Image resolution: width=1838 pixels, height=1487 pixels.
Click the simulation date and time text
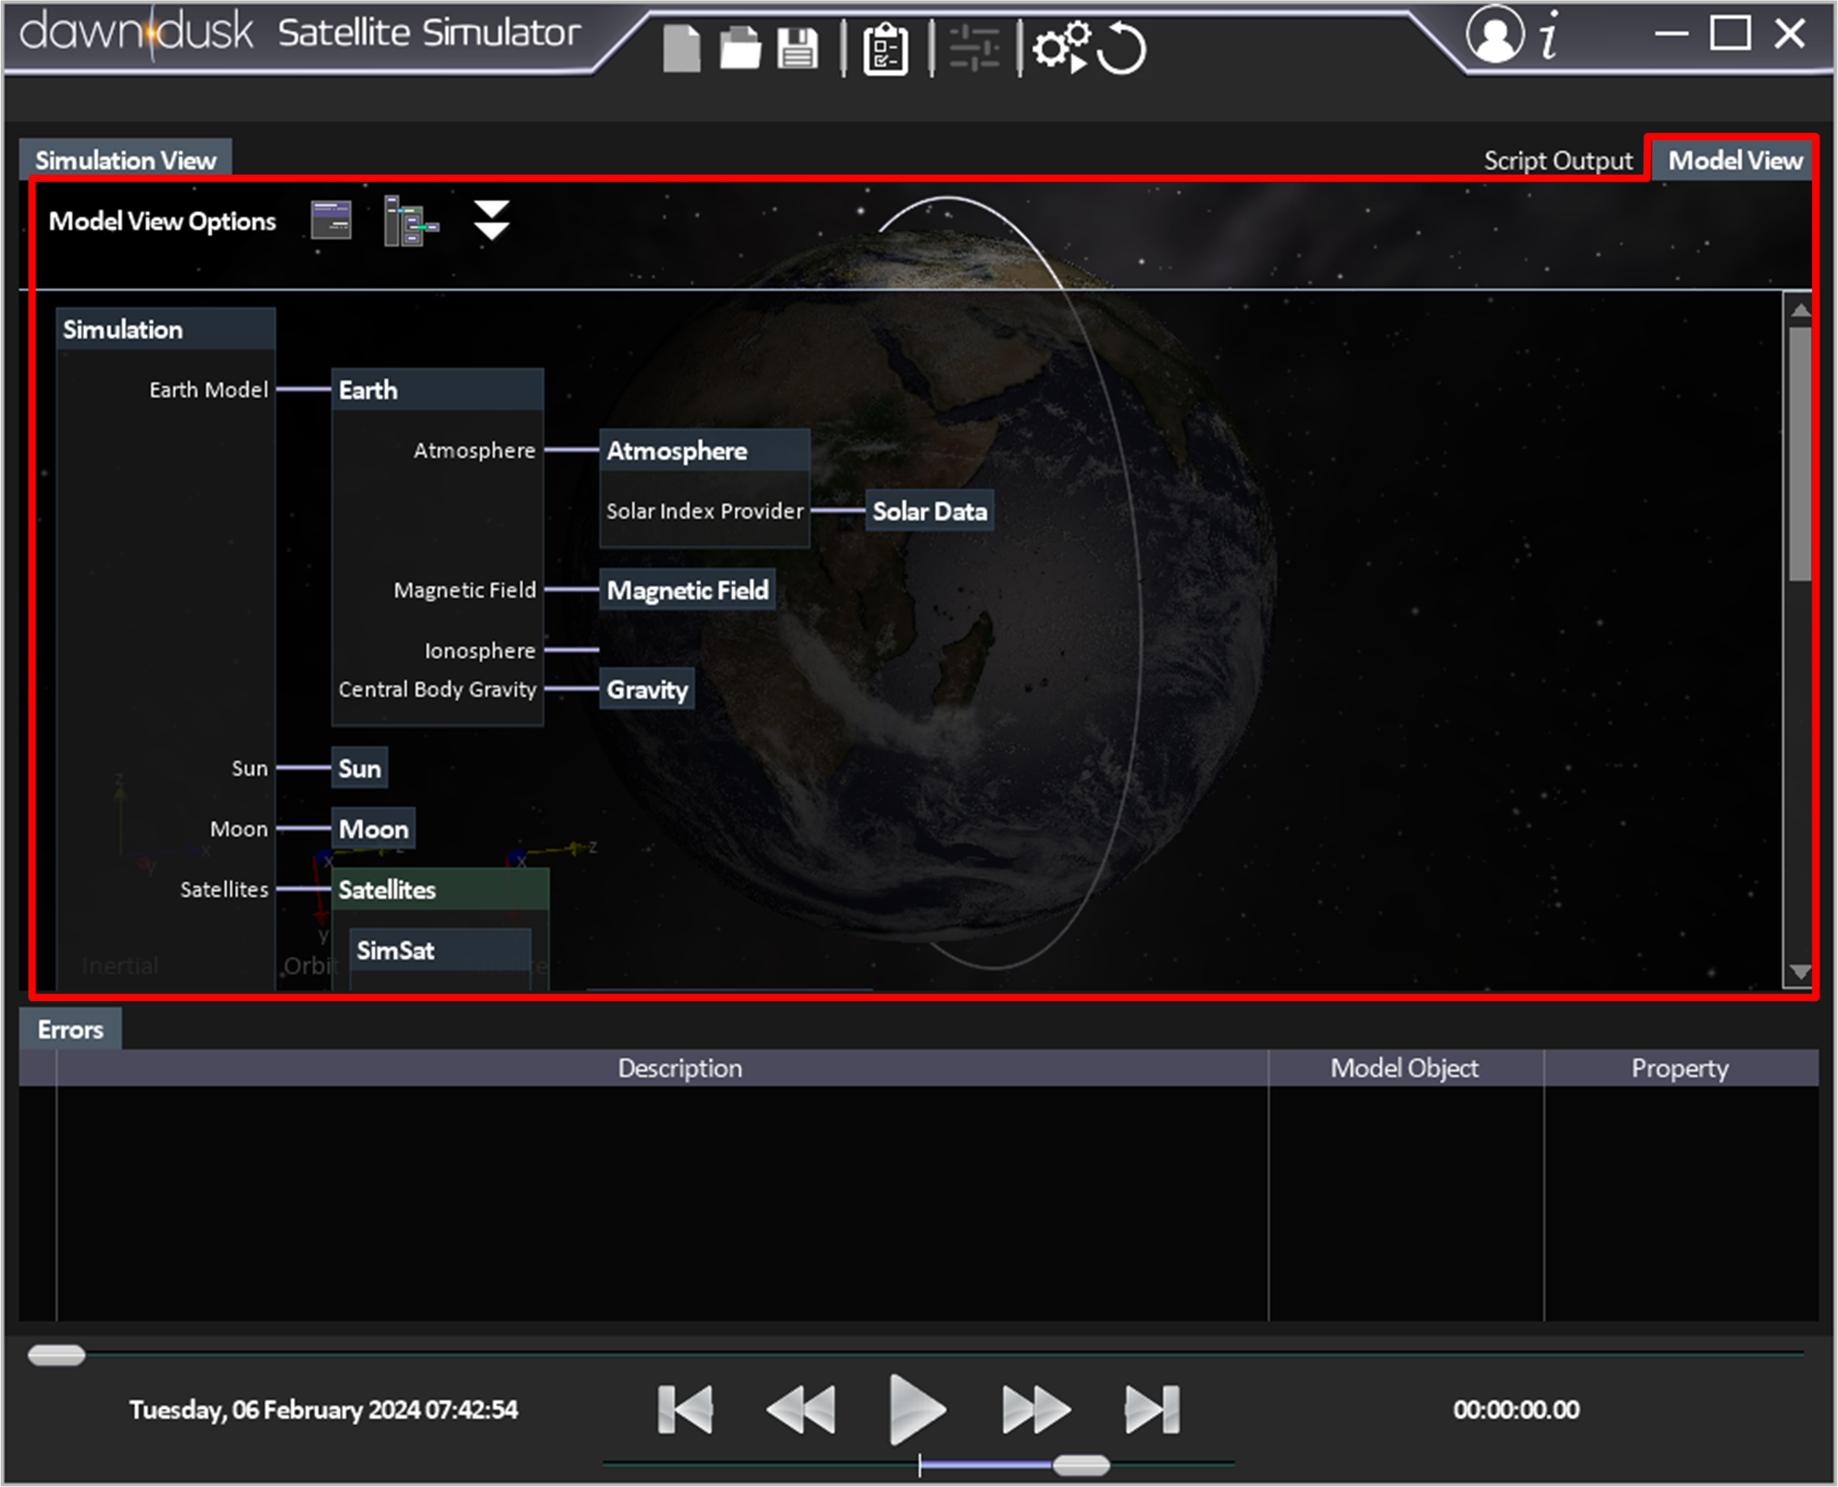[324, 1410]
